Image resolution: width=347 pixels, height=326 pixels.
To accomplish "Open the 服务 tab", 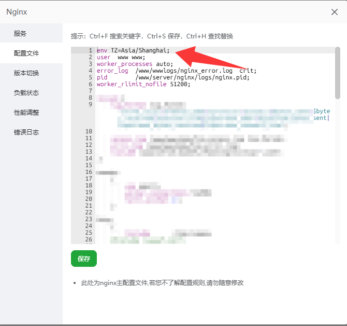I will tap(20, 34).
